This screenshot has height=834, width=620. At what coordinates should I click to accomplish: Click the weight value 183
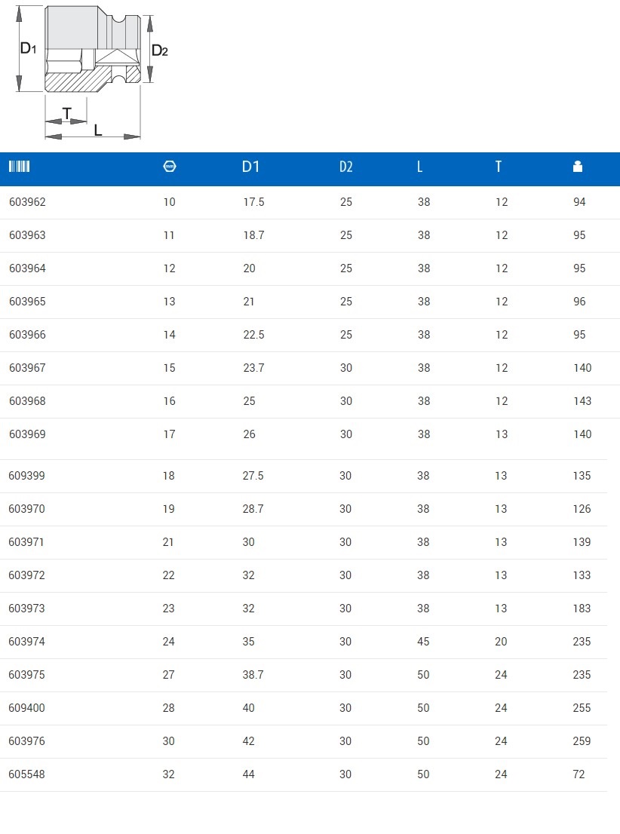(x=582, y=609)
